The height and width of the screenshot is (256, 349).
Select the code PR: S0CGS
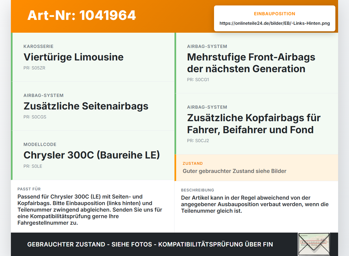click(35, 117)
